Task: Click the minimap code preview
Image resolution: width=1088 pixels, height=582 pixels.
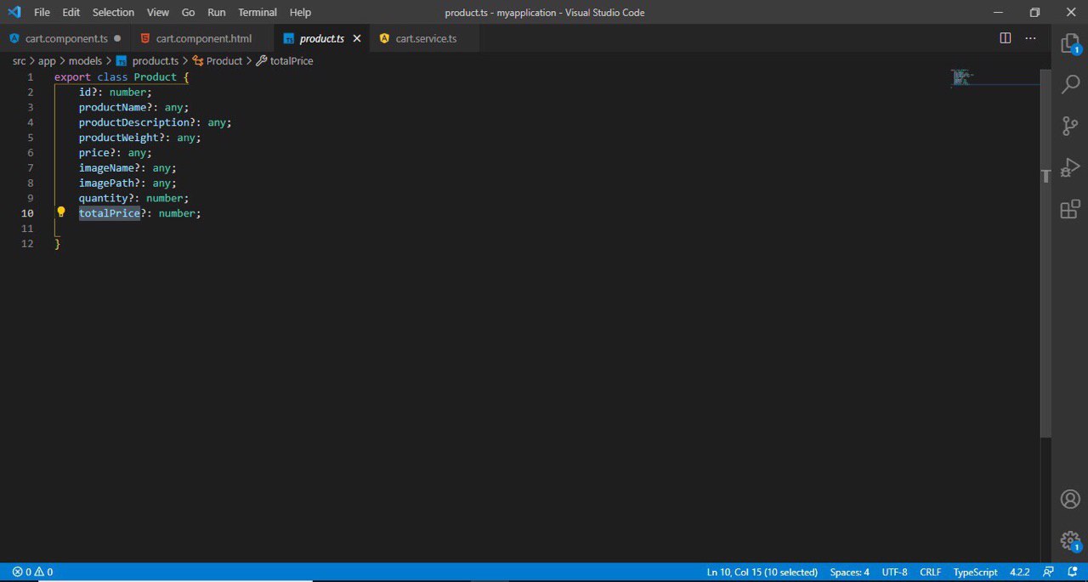Action: click(961, 77)
